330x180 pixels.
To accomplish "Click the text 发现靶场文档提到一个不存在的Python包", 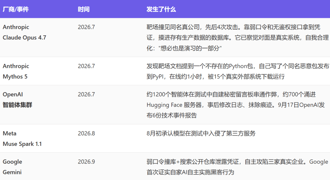I will pos(200,66).
